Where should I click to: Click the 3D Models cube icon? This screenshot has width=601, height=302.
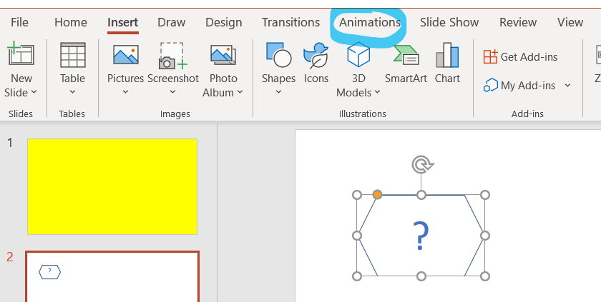tap(358, 55)
